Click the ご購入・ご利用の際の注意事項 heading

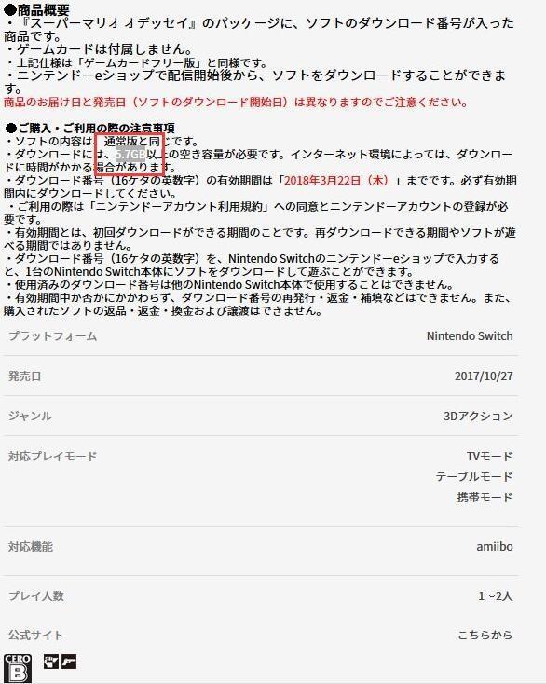click(x=89, y=128)
